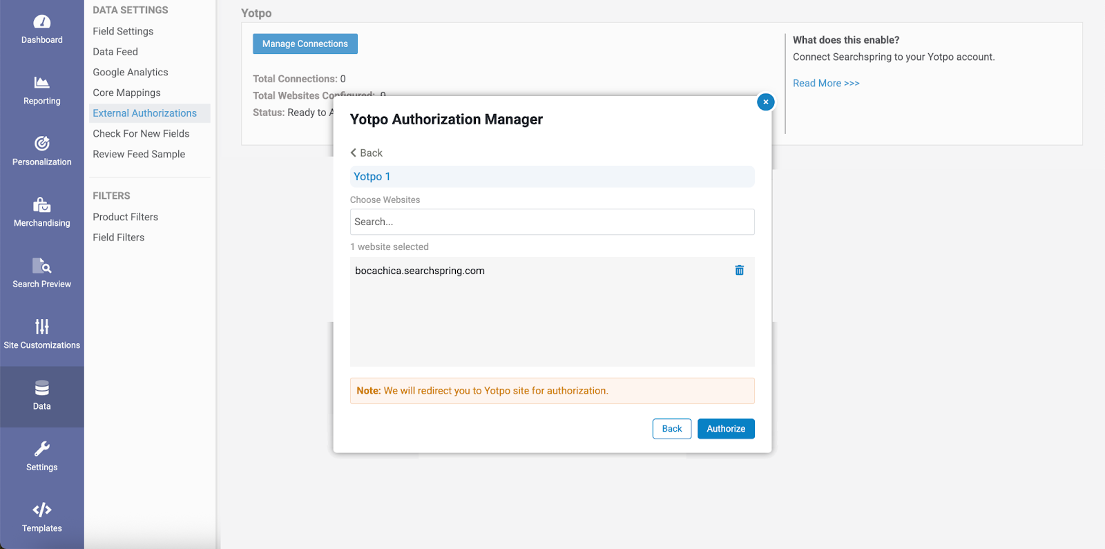Open the Templates code icon
The image size is (1105, 549).
(x=41, y=510)
